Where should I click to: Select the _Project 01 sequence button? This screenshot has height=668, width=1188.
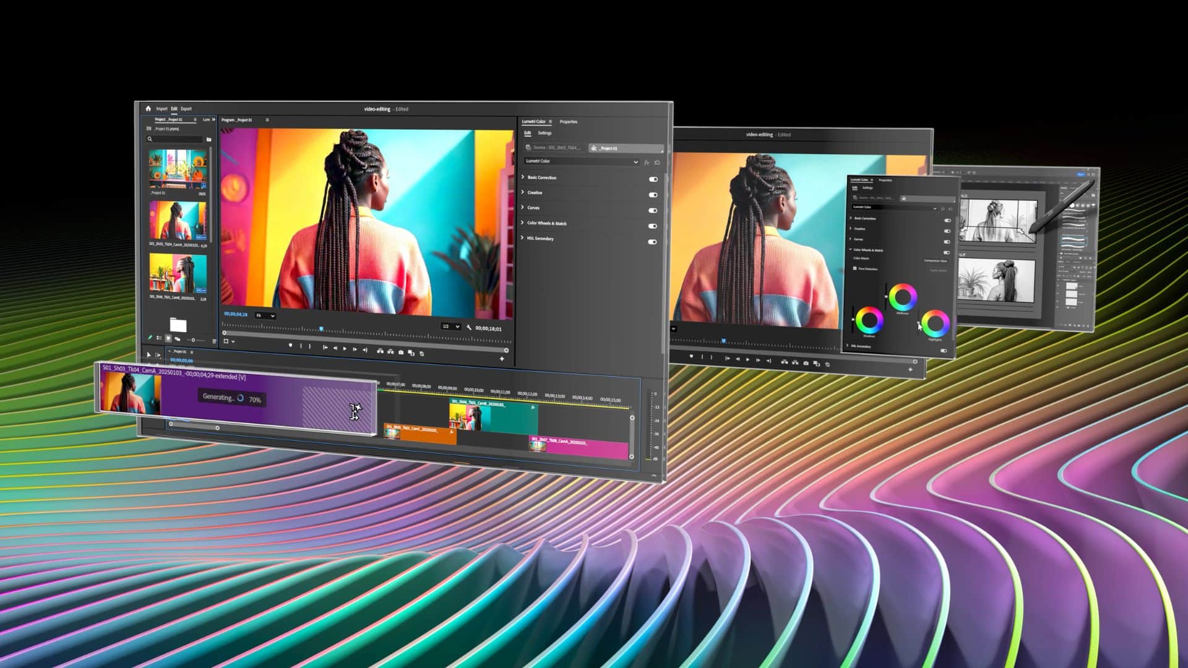pos(626,148)
